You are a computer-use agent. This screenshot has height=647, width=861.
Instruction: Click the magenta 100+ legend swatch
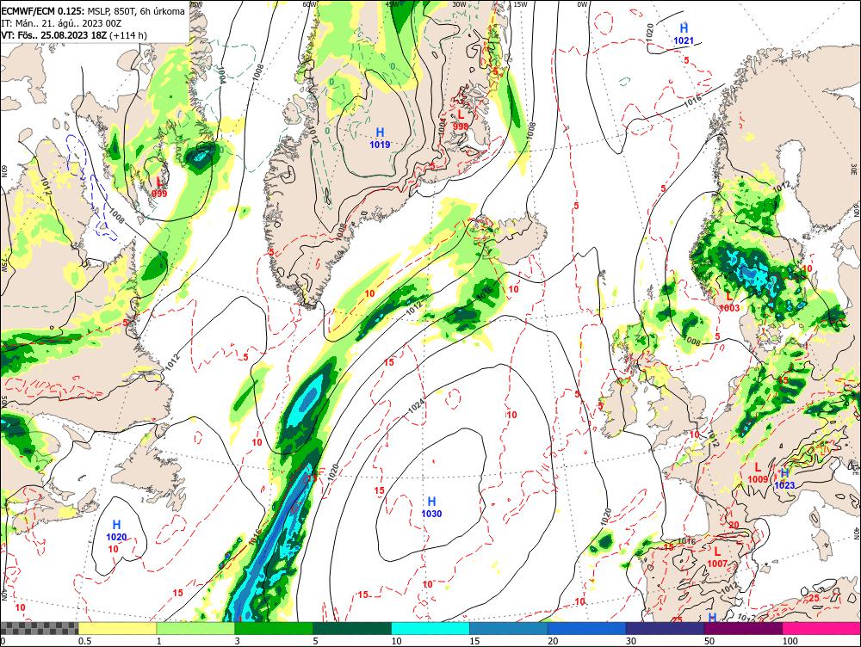point(821,628)
